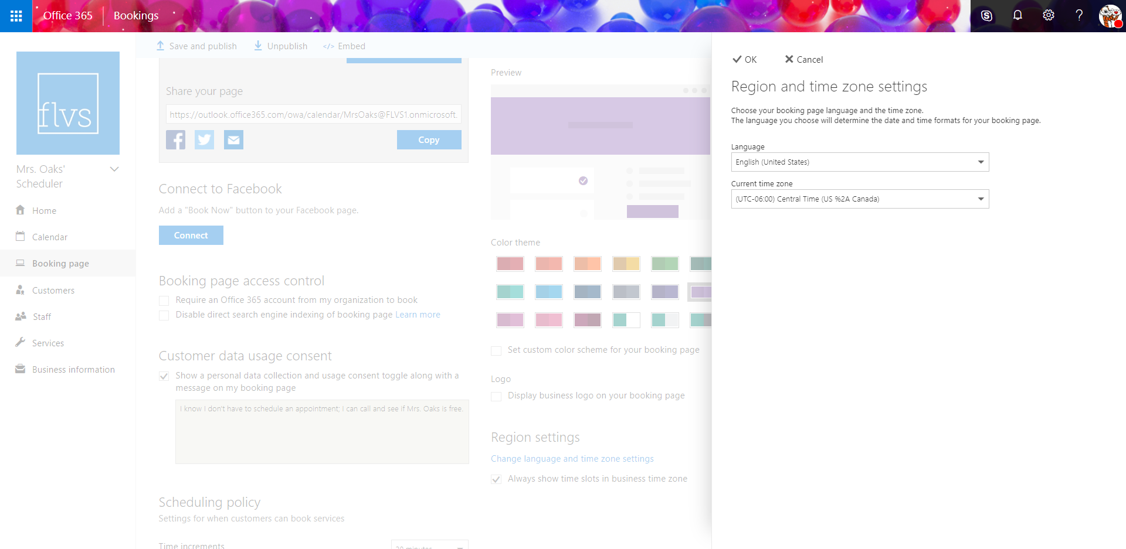Open the account profile picture
The image size is (1126, 549).
coord(1110,16)
